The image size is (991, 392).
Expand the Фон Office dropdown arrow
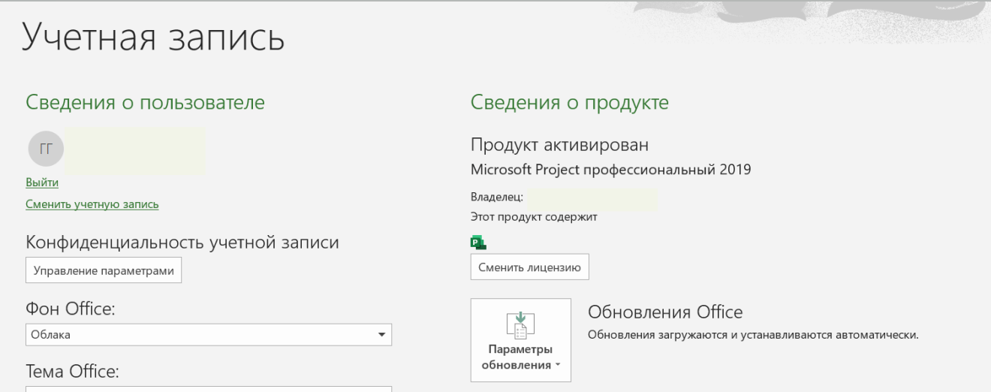pyautogui.click(x=381, y=335)
